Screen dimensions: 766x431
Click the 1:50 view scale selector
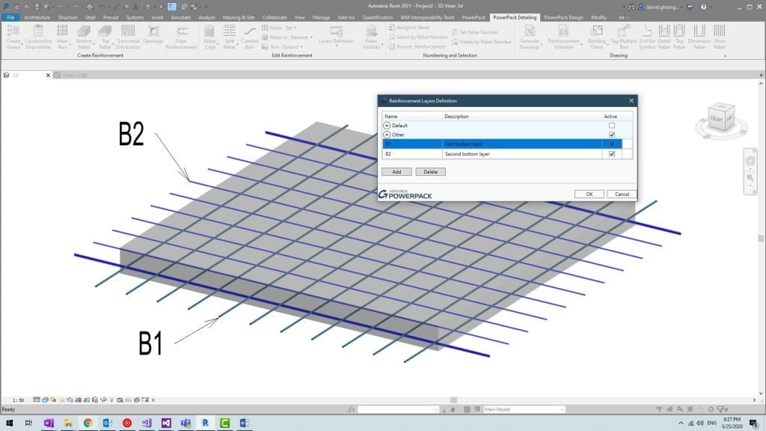click(x=18, y=400)
